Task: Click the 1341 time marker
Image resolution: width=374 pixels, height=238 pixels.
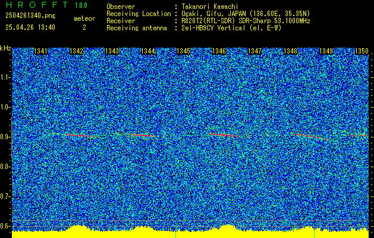Action: click(x=41, y=51)
